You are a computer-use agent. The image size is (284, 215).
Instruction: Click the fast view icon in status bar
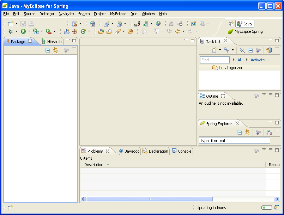(x=10, y=208)
